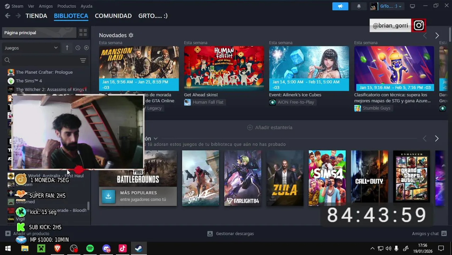Open File Explorer from the taskbar
Image resolution: width=452 pixels, height=255 pixels.
coord(24,249)
